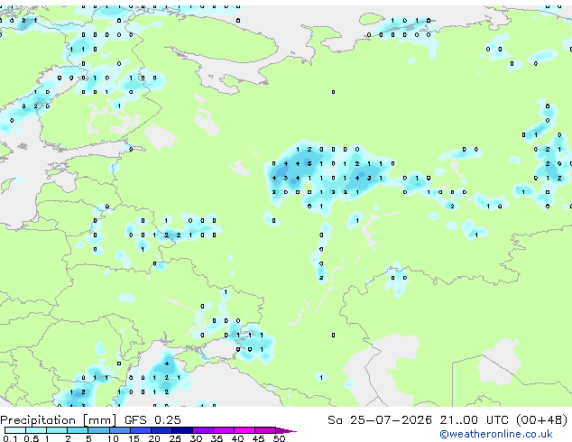This screenshot has width=572, height=442.
Task: Click the 0.1–0.5 mm palest legend swatch
Action: [x=15, y=430]
